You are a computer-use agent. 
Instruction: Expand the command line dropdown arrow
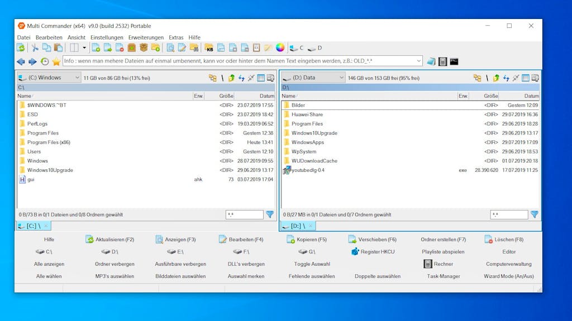419,61
